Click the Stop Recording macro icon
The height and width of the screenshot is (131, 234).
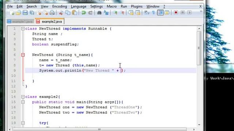pos(182,12)
